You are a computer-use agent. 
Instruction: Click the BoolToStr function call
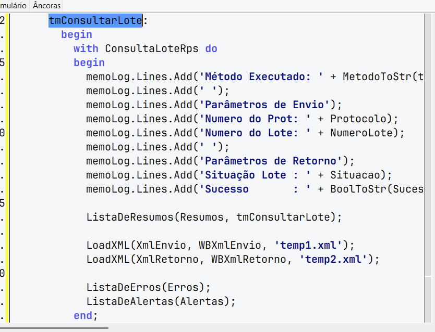point(358,189)
